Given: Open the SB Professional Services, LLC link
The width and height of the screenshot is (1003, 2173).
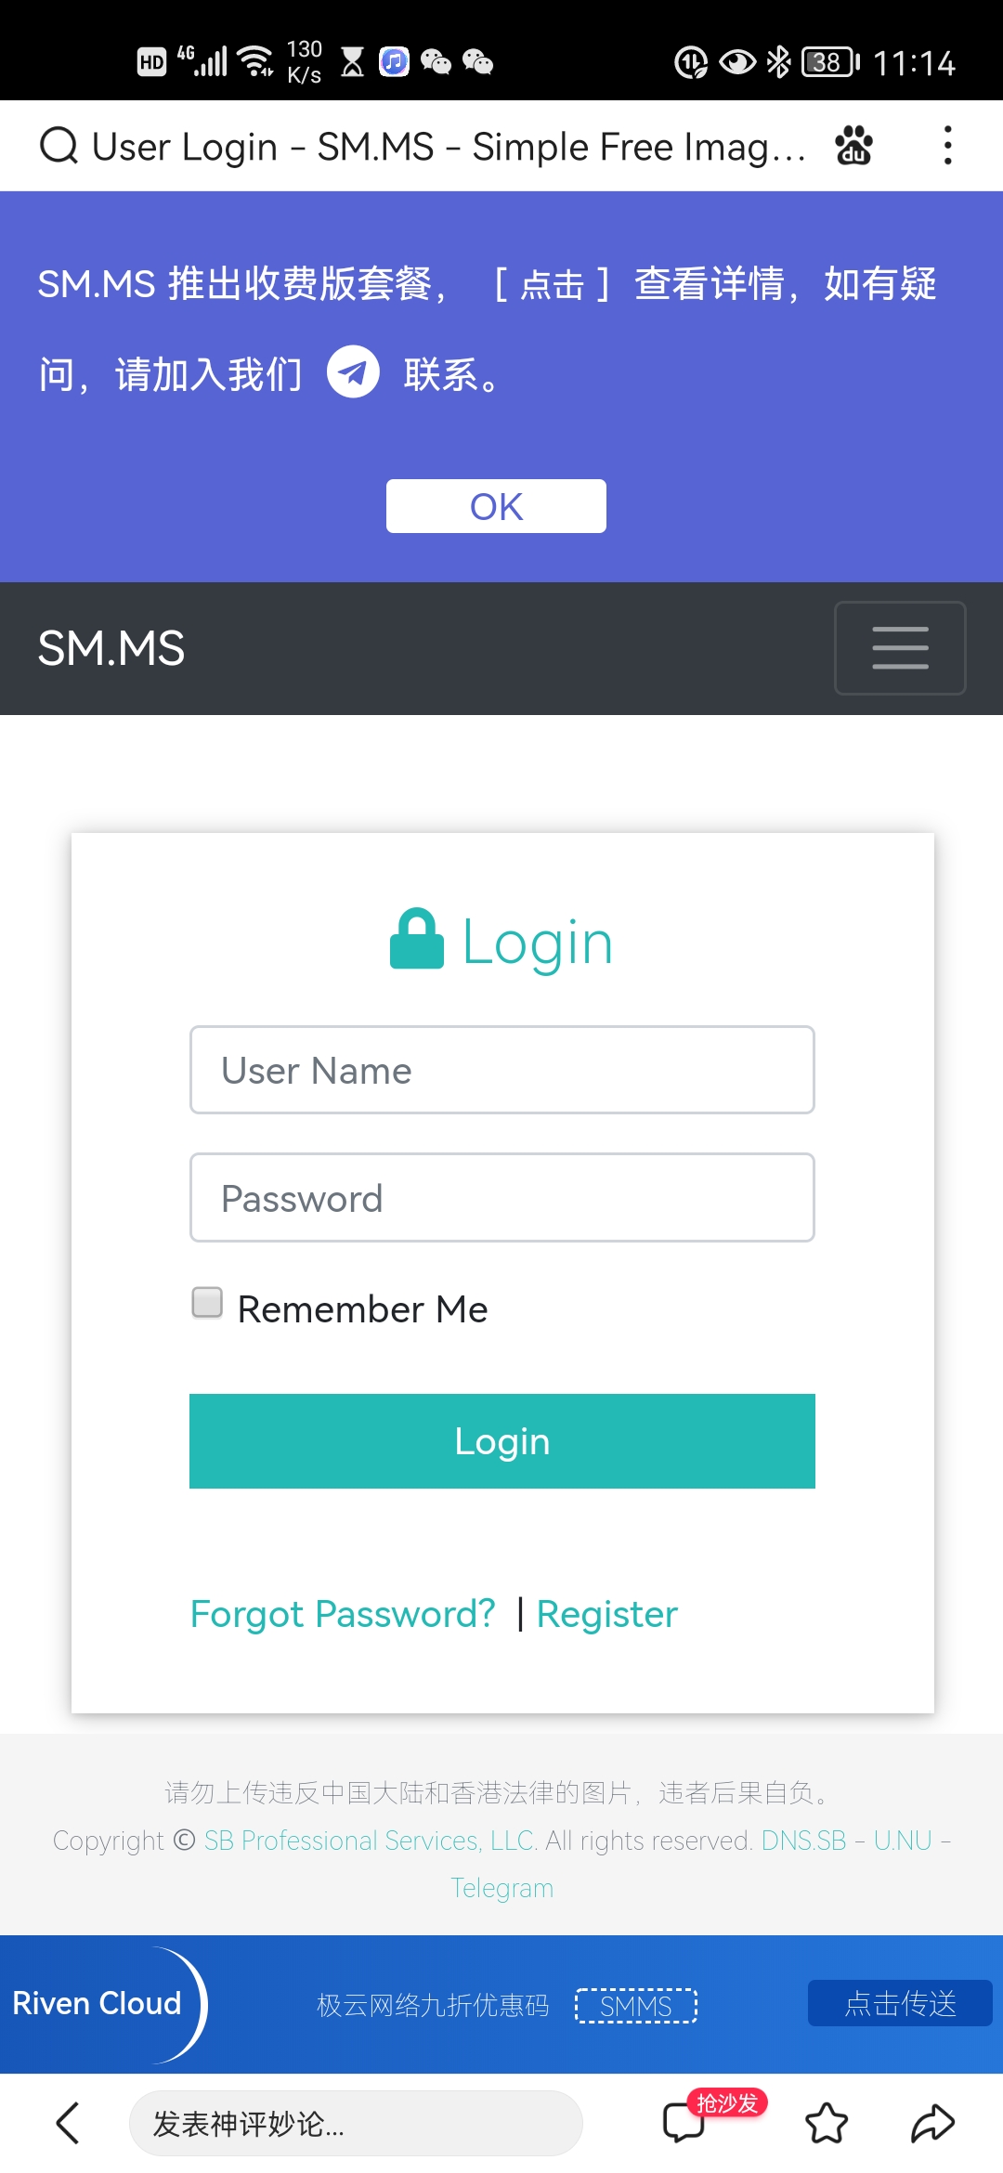Looking at the screenshot, I should pos(370,1841).
